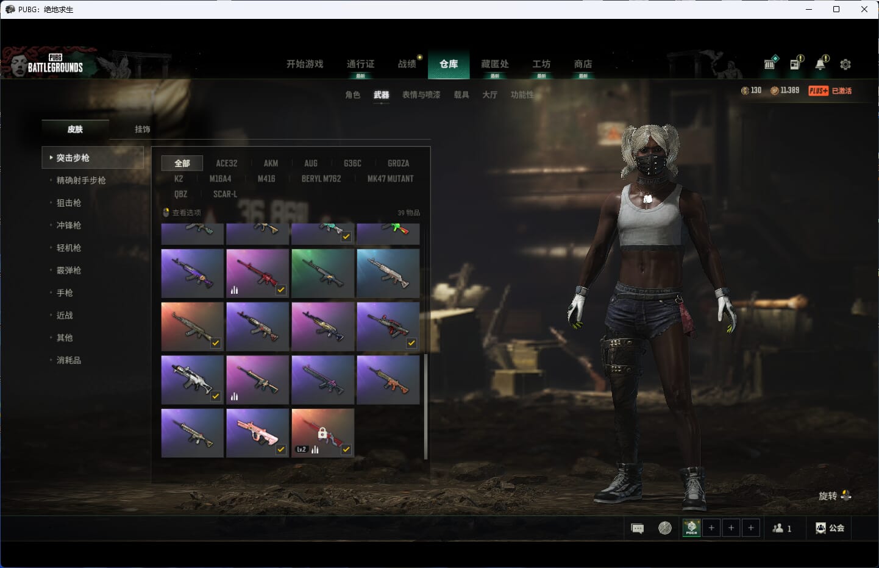
Task: Open the 查看选项 view options
Action: 187,213
